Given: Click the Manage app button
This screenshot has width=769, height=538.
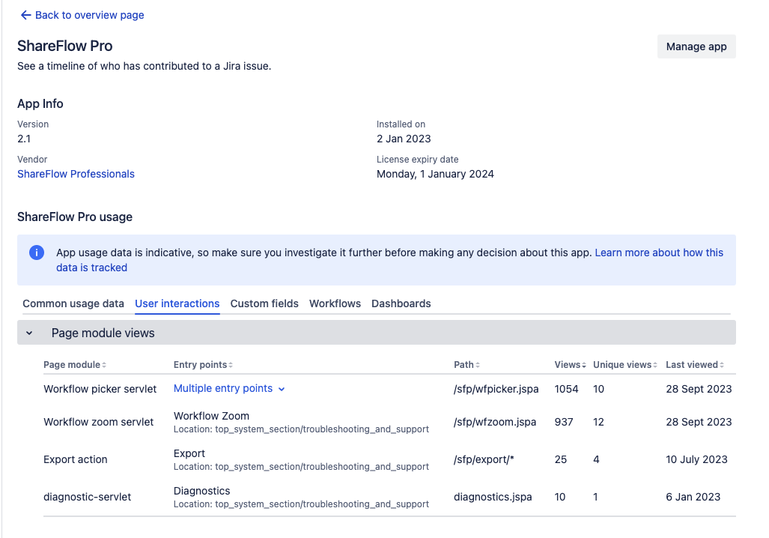Looking at the screenshot, I should pos(696,46).
